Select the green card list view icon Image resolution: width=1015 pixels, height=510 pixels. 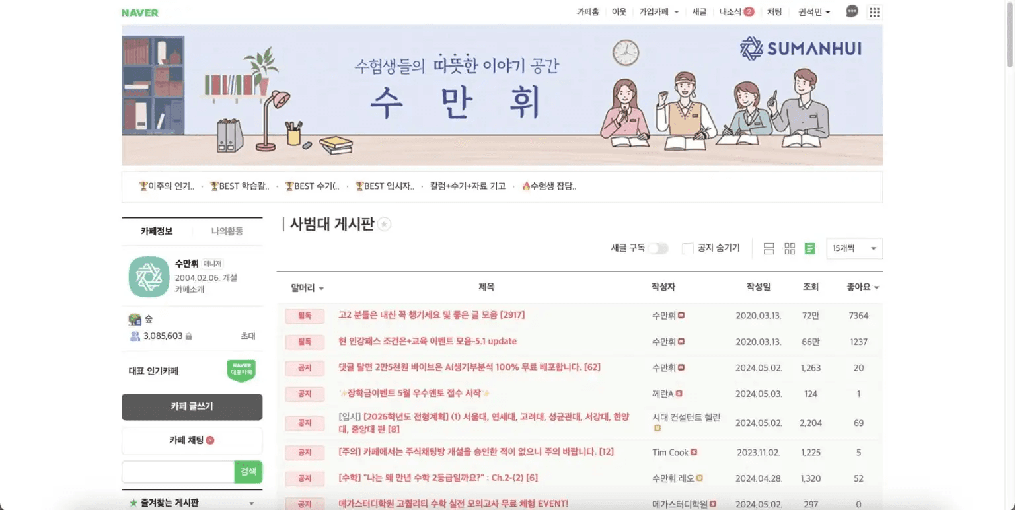click(809, 248)
